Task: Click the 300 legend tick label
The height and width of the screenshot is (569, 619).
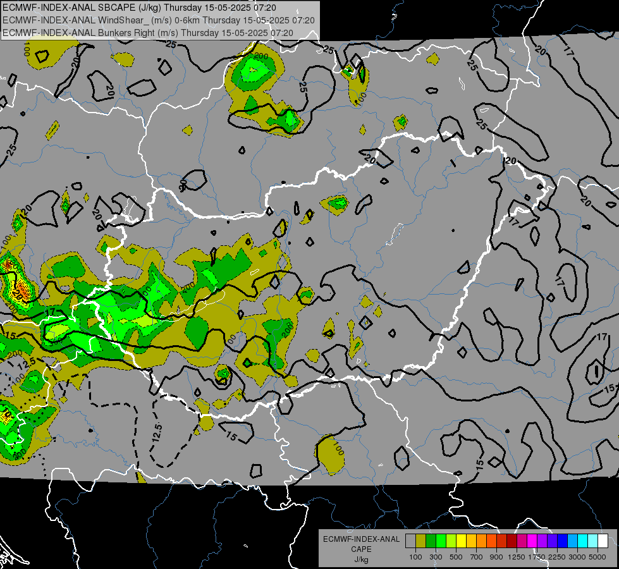Action: pyautogui.click(x=436, y=557)
